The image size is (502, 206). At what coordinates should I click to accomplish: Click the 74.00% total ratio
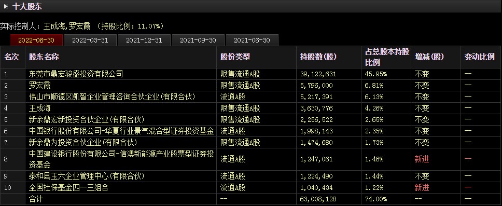(376, 199)
